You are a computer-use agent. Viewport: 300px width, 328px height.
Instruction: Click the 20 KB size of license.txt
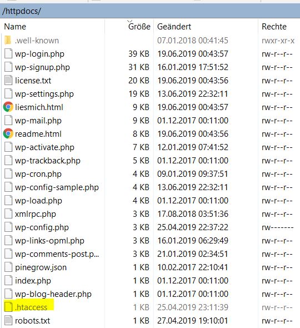pyautogui.click(x=139, y=81)
